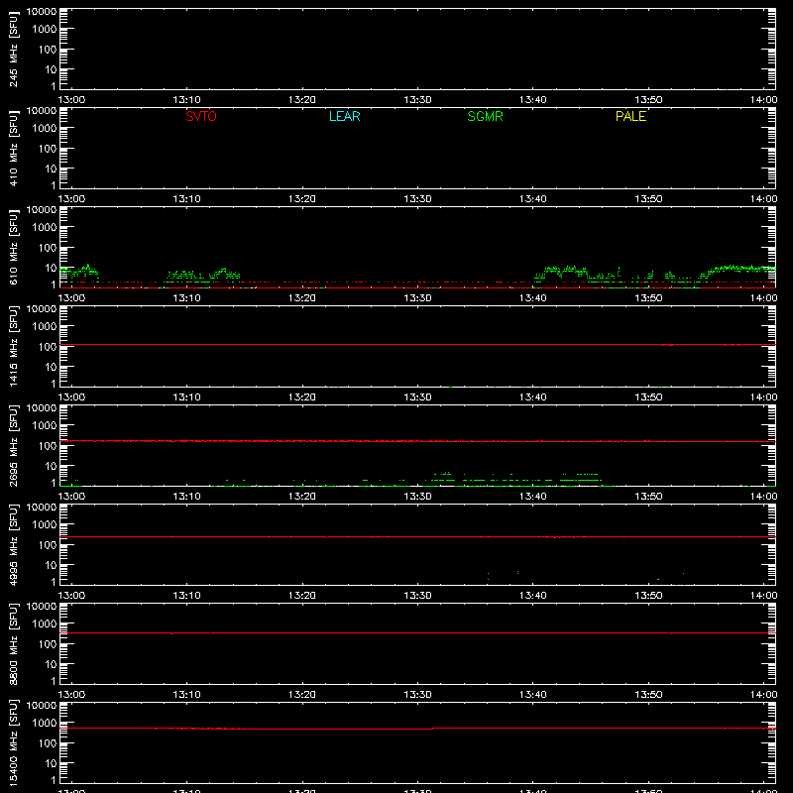Click the 10000 tick on 245 MHz axis

click(42, 12)
